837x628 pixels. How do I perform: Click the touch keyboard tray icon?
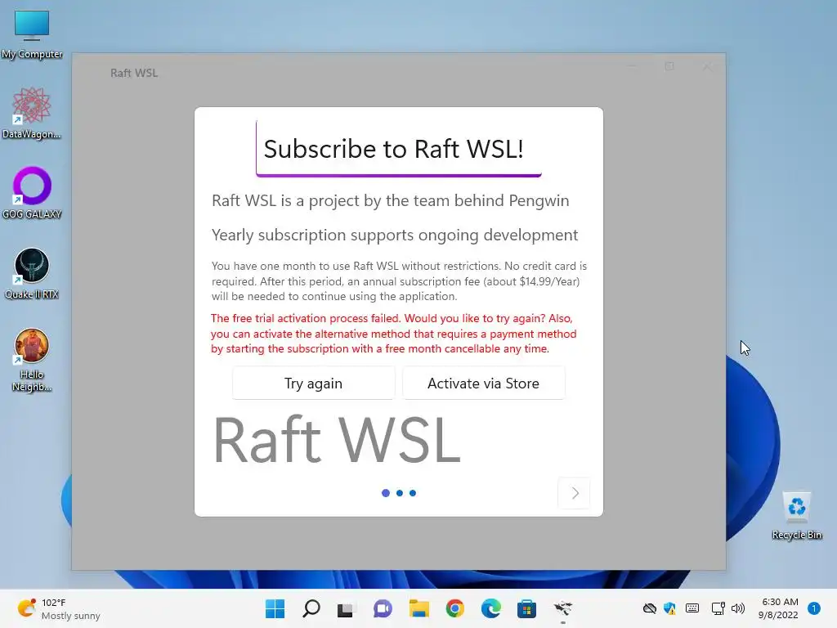tap(692, 608)
